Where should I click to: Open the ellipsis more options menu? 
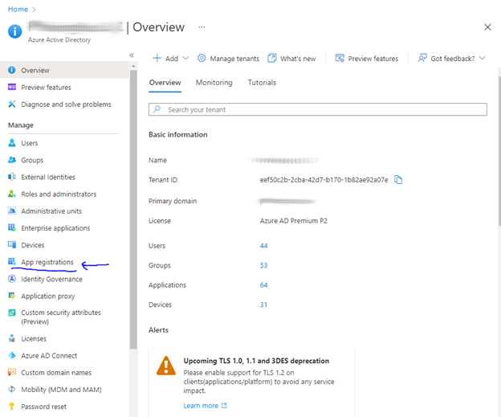tap(202, 27)
